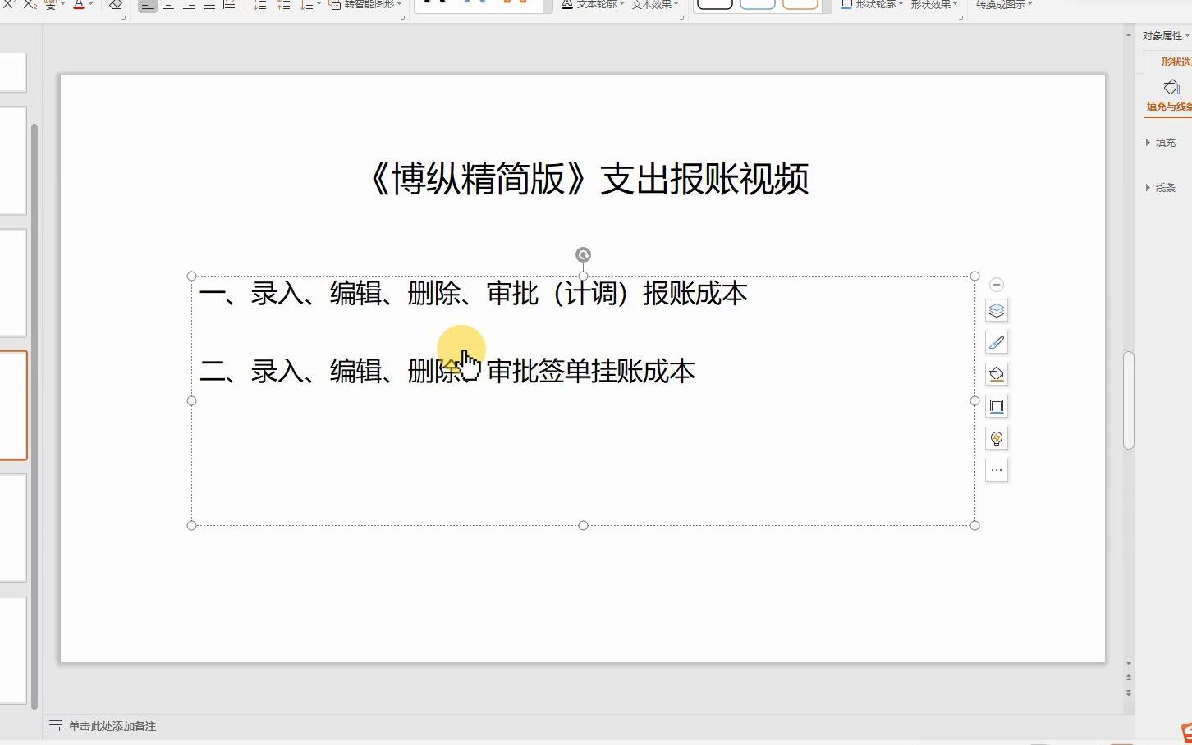
Task: Expand the shape style gallery arrow
Action: click(x=826, y=5)
